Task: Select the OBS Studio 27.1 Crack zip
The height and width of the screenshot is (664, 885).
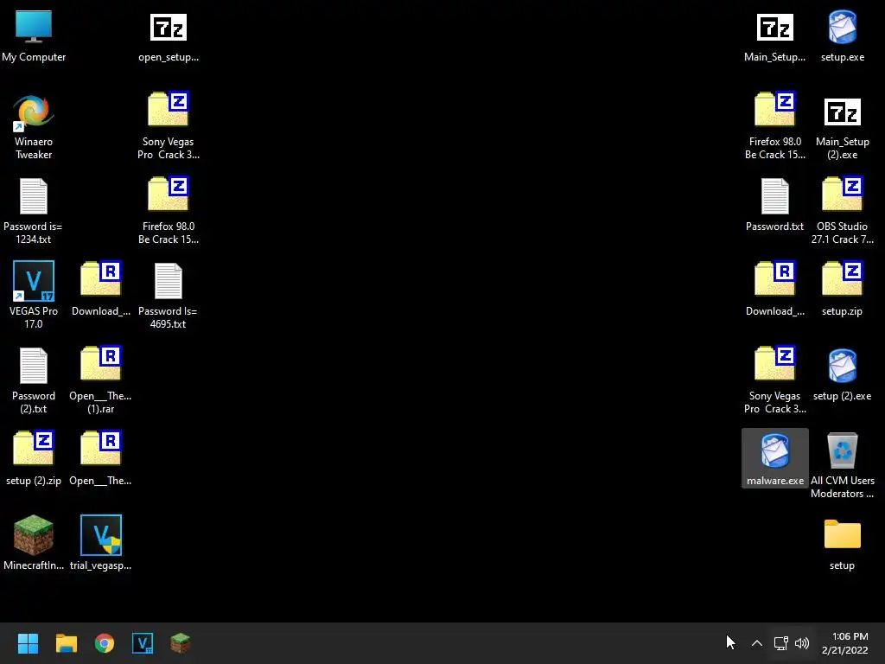Action: click(842, 212)
